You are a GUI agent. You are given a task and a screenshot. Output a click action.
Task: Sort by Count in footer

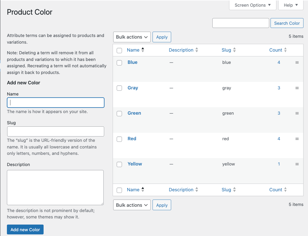click(x=276, y=190)
